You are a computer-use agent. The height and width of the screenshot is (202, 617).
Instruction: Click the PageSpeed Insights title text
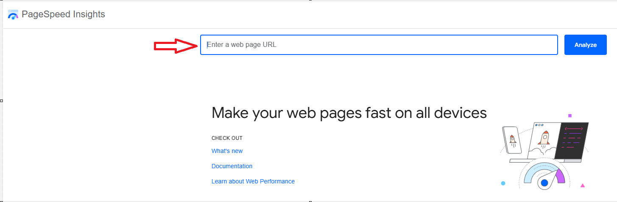(x=63, y=14)
